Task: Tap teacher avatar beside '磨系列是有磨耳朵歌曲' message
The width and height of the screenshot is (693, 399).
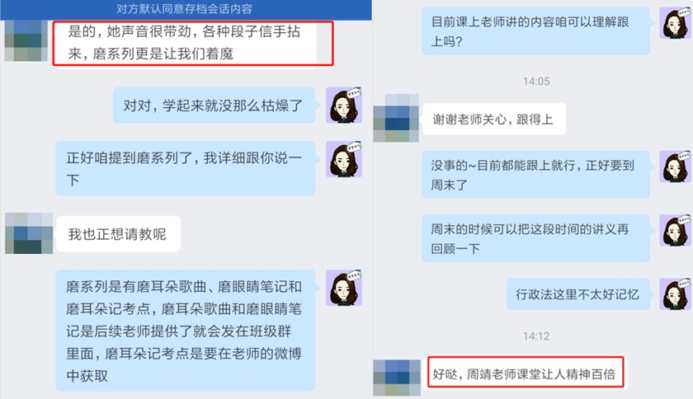Action: tap(344, 288)
